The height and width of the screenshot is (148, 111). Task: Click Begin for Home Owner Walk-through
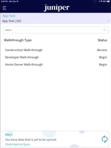point(103,64)
